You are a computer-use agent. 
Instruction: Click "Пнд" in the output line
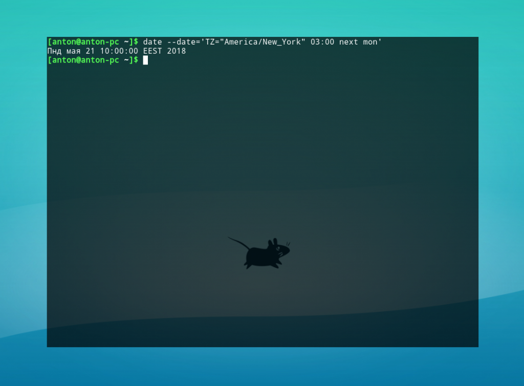(x=54, y=51)
